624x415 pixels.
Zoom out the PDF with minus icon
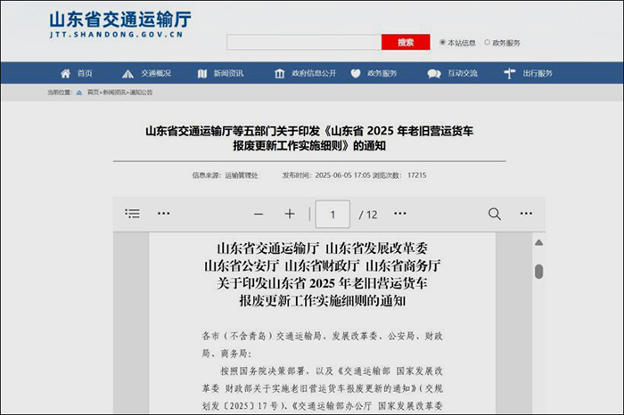(259, 215)
